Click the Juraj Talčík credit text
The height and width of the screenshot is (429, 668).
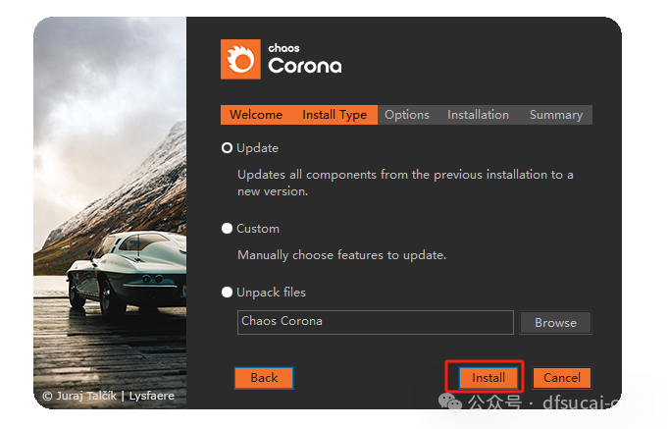pyautogui.click(x=108, y=396)
